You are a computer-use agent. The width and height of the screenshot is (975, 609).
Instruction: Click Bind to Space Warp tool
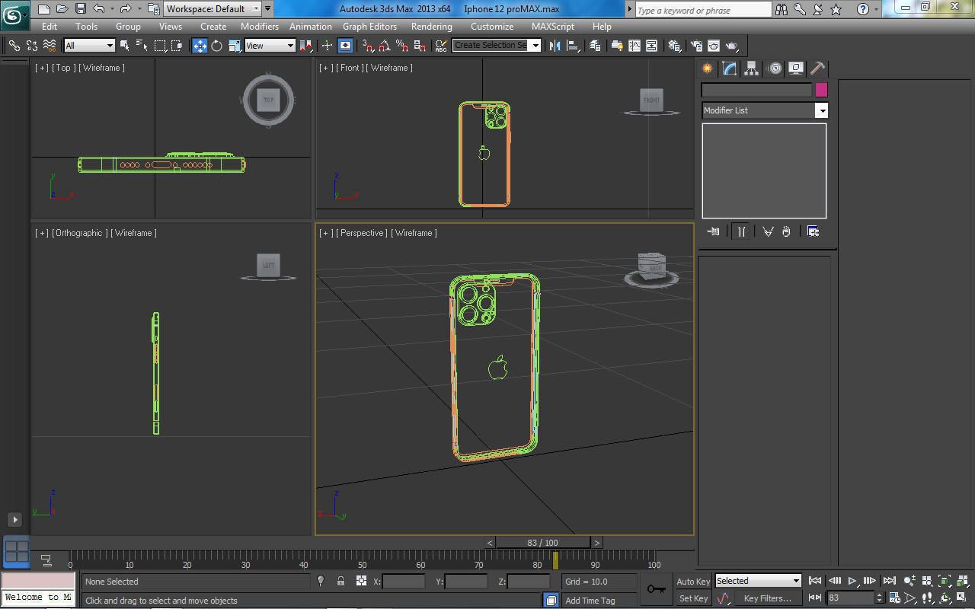coord(50,46)
